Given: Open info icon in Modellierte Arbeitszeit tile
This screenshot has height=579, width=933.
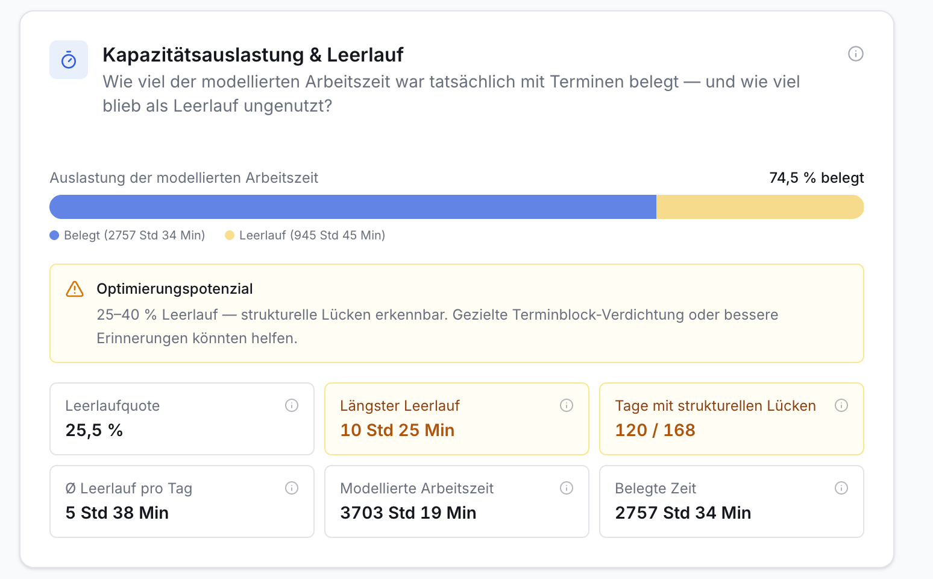Looking at the screenshot, I should (567, 488).
